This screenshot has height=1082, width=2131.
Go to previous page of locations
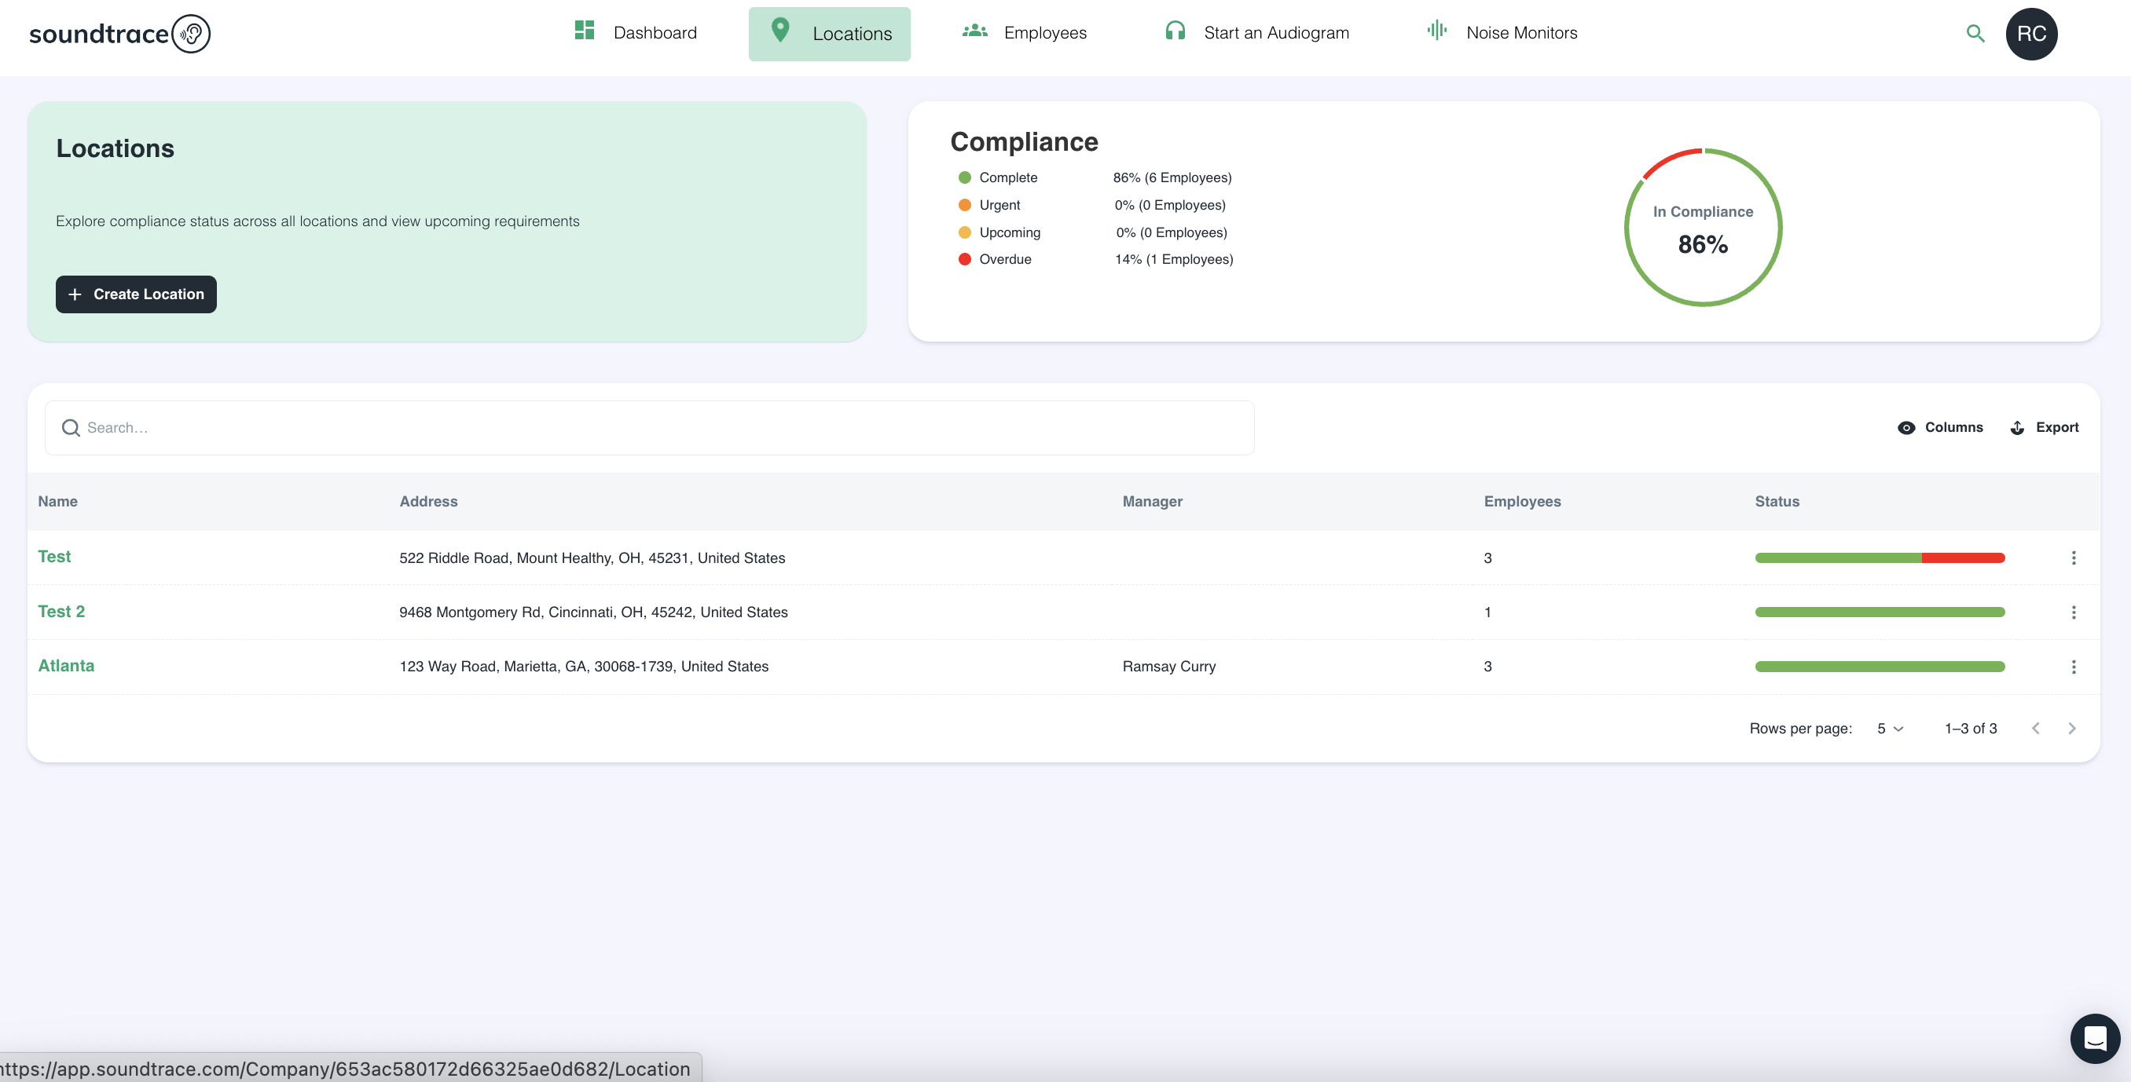(x=2035, y=728)
